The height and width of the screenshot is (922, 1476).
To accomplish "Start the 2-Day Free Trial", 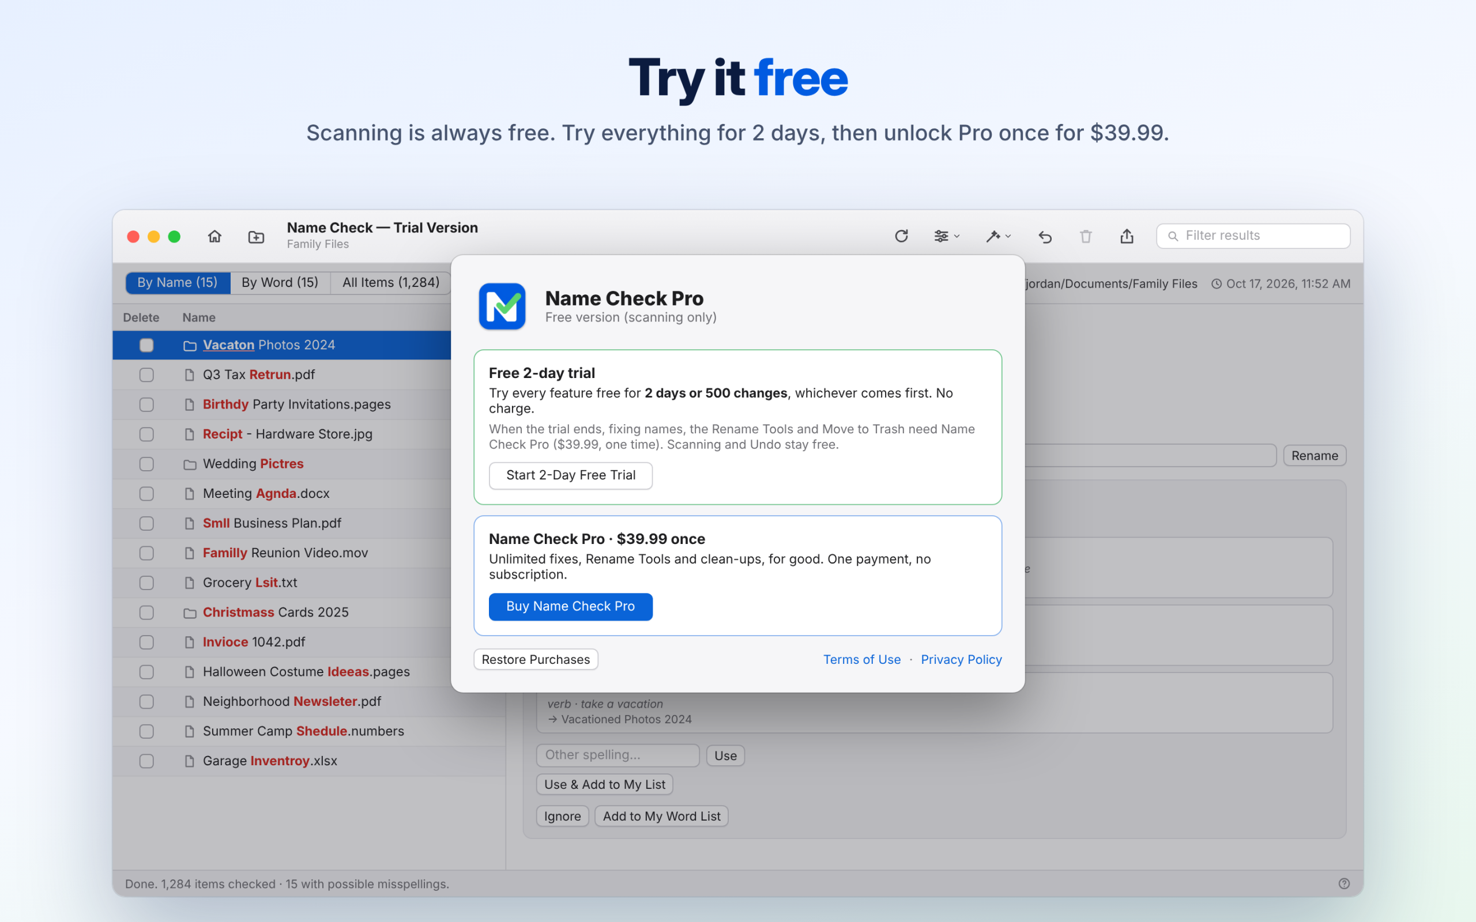I will [x=570, y=475].
